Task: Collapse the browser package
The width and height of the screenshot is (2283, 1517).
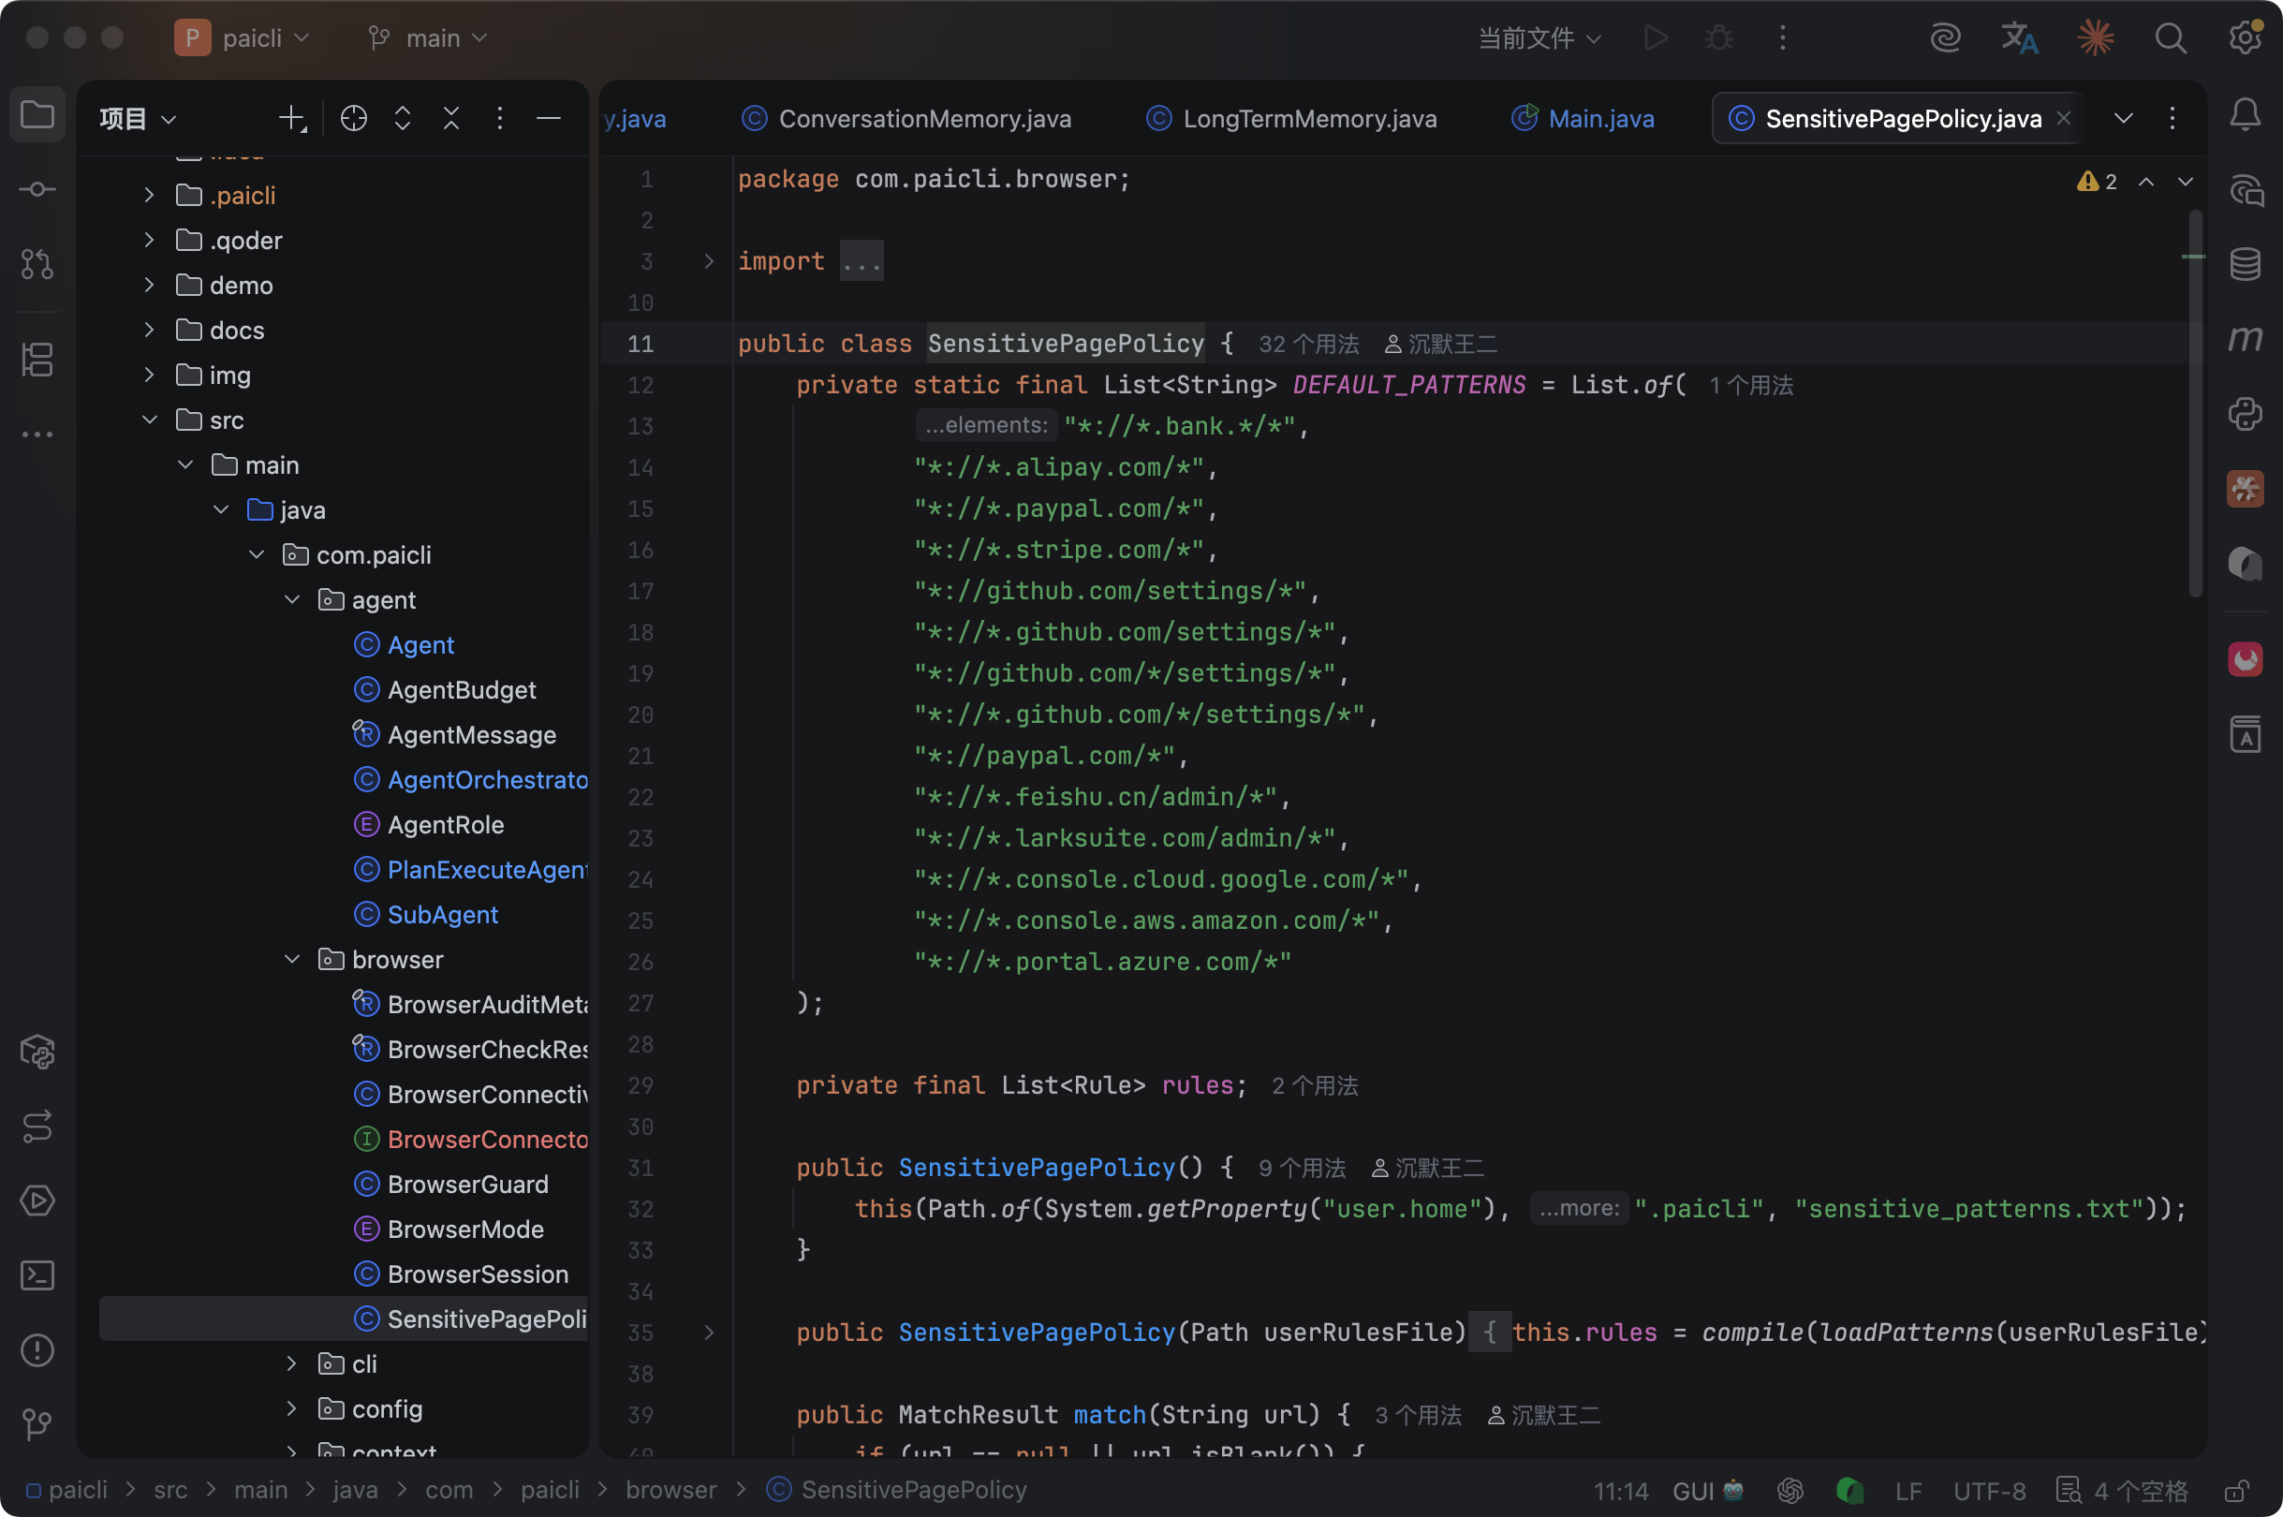Action: click(x=292, y=960)
